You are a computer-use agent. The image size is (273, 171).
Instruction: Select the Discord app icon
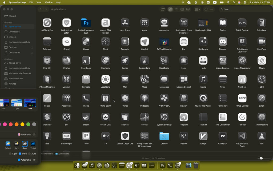pyautogui.click(x=223, y=42)
